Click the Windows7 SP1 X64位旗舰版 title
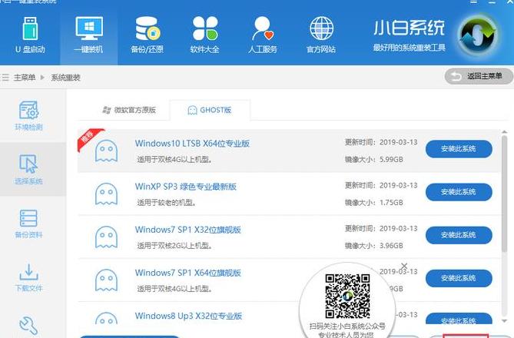This screenshot has width=514, height=338. (187, 273)
